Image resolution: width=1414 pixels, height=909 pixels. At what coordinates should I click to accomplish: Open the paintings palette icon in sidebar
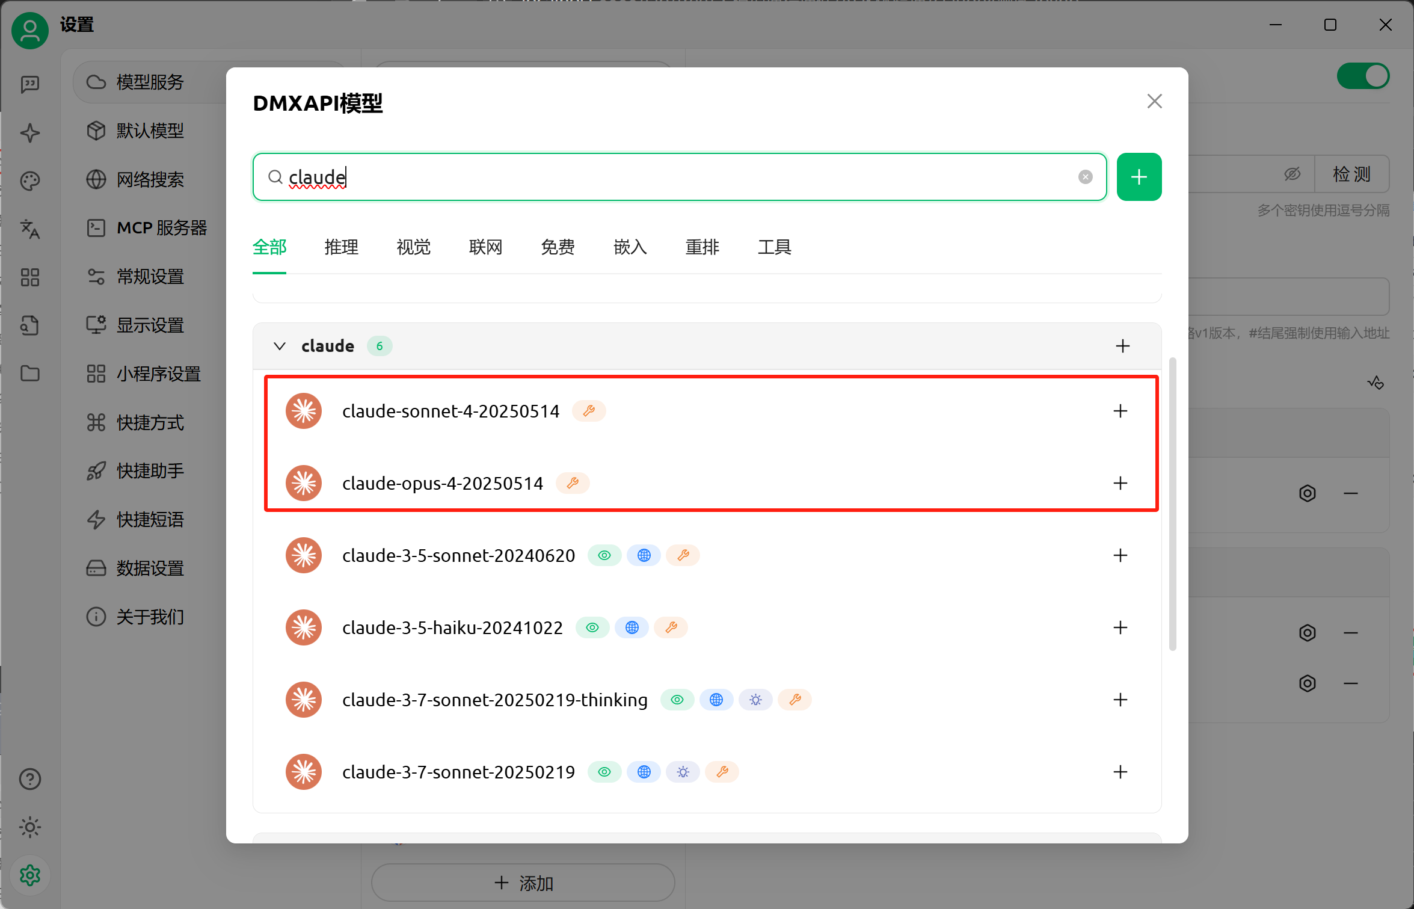(x=29, y=180)
